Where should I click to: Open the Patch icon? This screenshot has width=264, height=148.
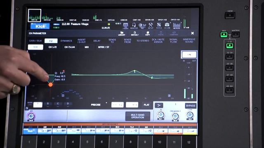click(x=159, y=26)
